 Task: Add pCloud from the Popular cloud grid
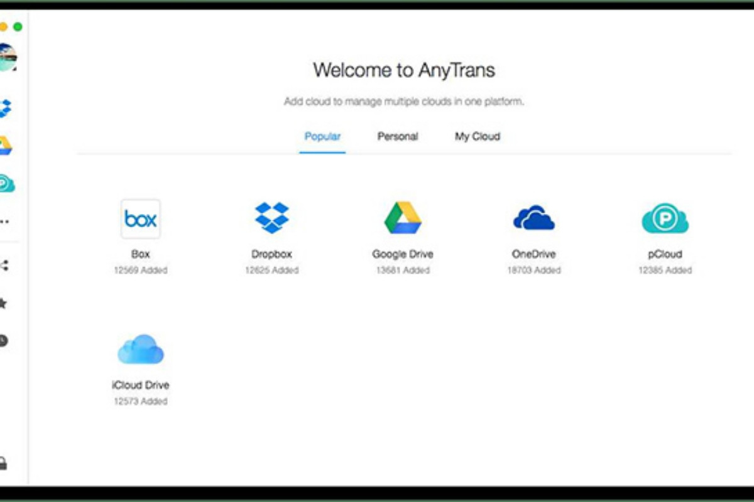point(665,218)
